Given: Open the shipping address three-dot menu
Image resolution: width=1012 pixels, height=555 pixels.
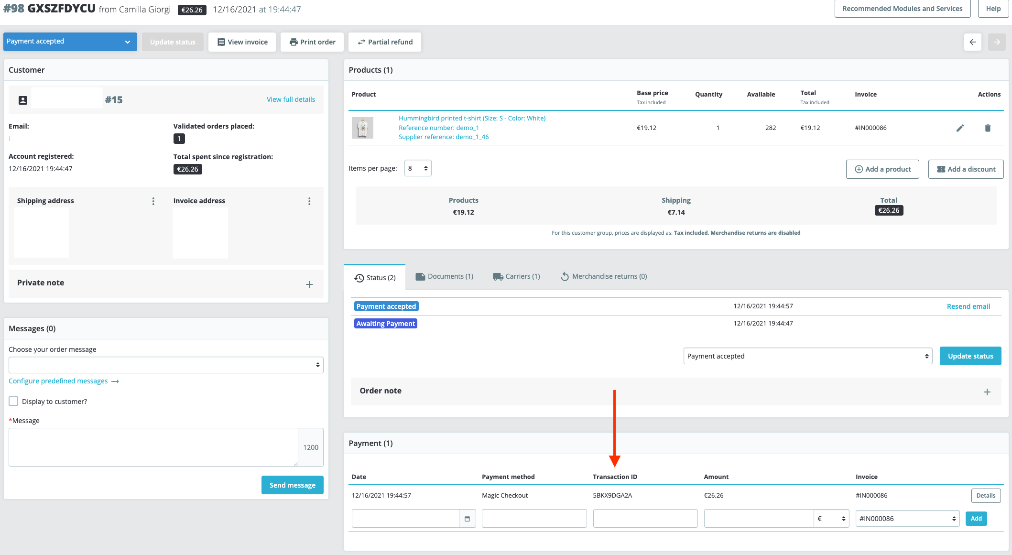Looking at the screenshot, I should pyautogui.click(x=153, y=201).
